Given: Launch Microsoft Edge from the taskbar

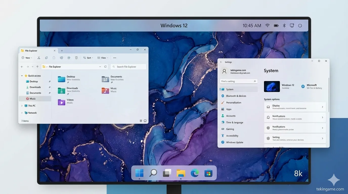Looking at the screenshot, I should click(194, 173).
